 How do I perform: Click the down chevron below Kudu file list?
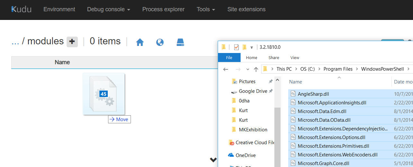click(x=213, y=160)
